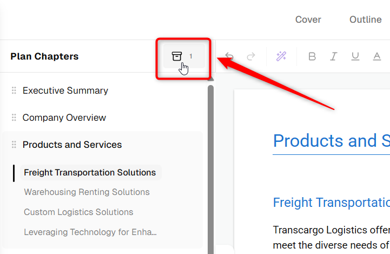Grab the Executive Summary drag handle
The width and height of the screenshot is (390, 254).
coord(14,90)
